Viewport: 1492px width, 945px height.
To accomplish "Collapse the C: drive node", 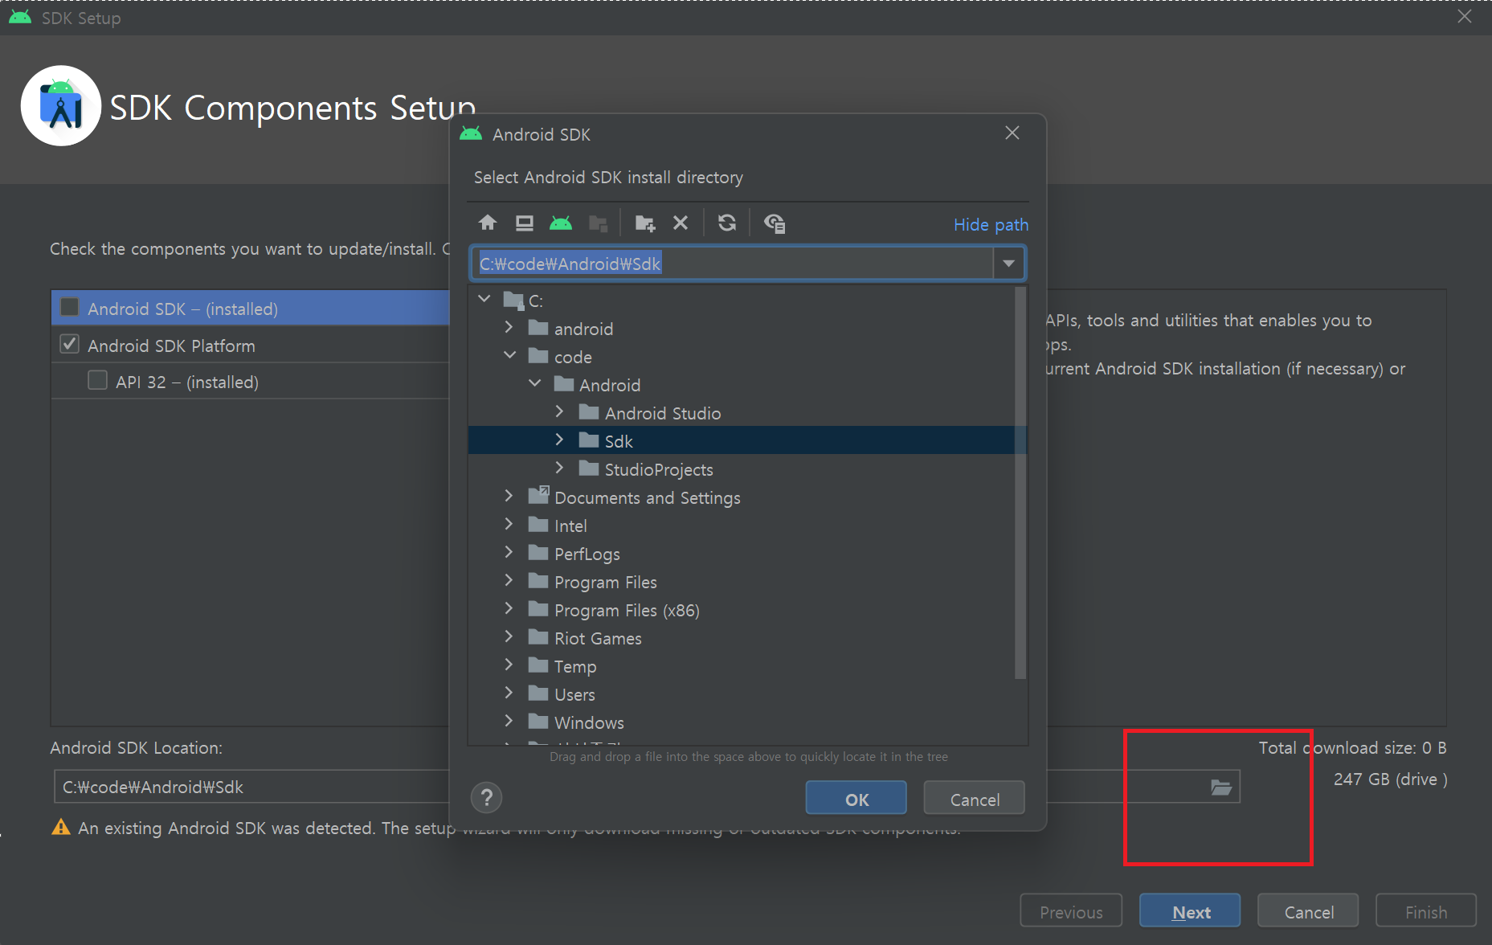I will (484, 299).
